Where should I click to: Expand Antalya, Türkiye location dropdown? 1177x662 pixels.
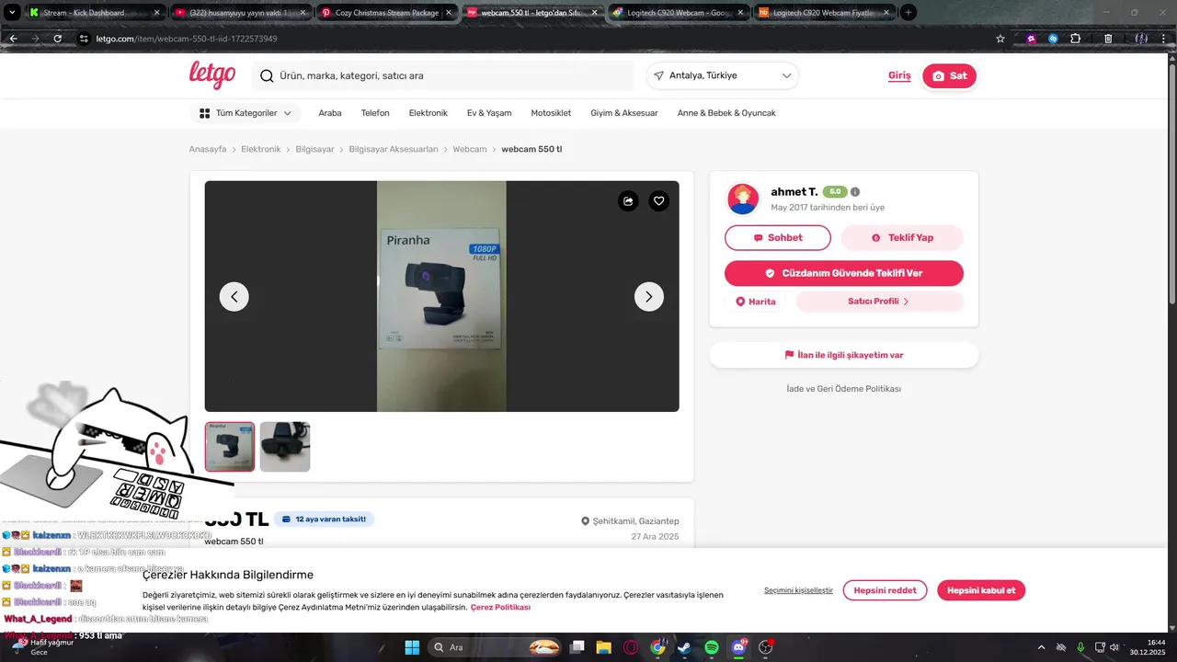723,75
